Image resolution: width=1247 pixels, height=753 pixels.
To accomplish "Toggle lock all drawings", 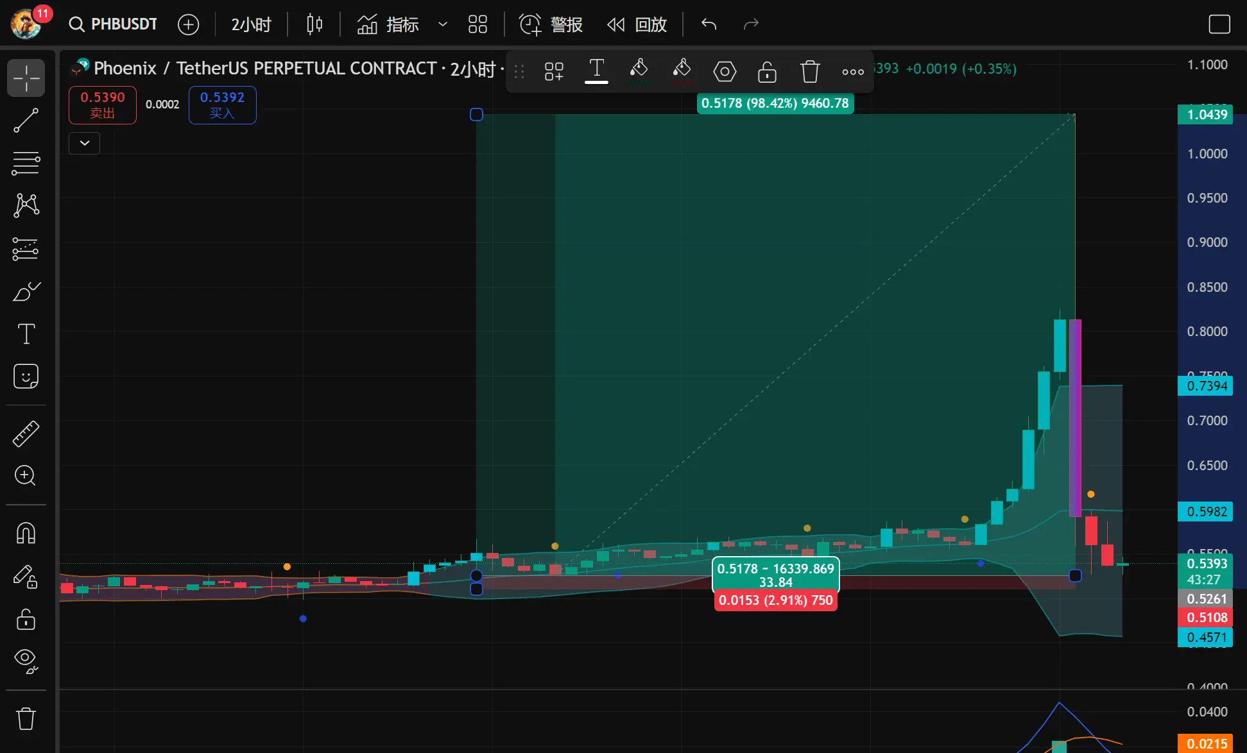I will pyautogui.click(x=26, y=620).
